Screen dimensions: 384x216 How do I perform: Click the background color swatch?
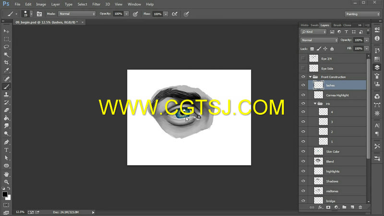[x=9, y=198]
